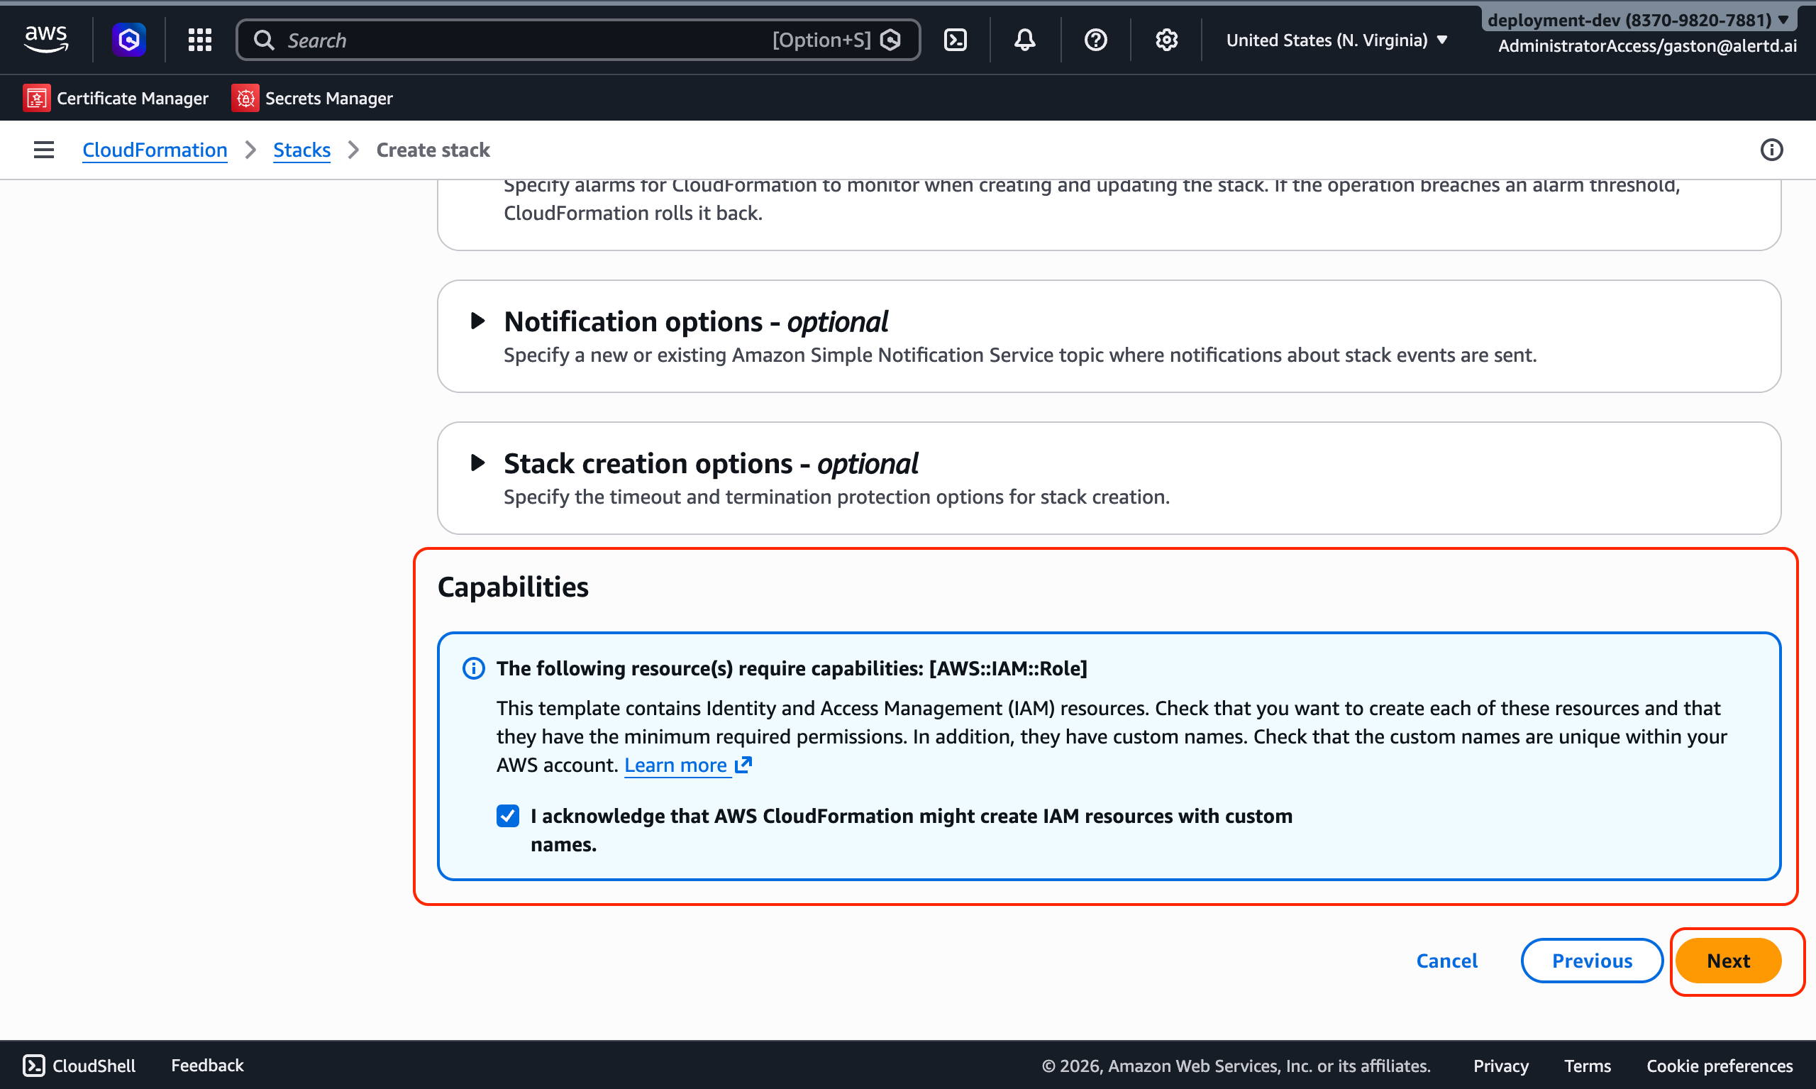Click the purple hexagon extension icon
This screenshot has width=1816, height=1089.
pyautogui.click(x=129, y=40)
